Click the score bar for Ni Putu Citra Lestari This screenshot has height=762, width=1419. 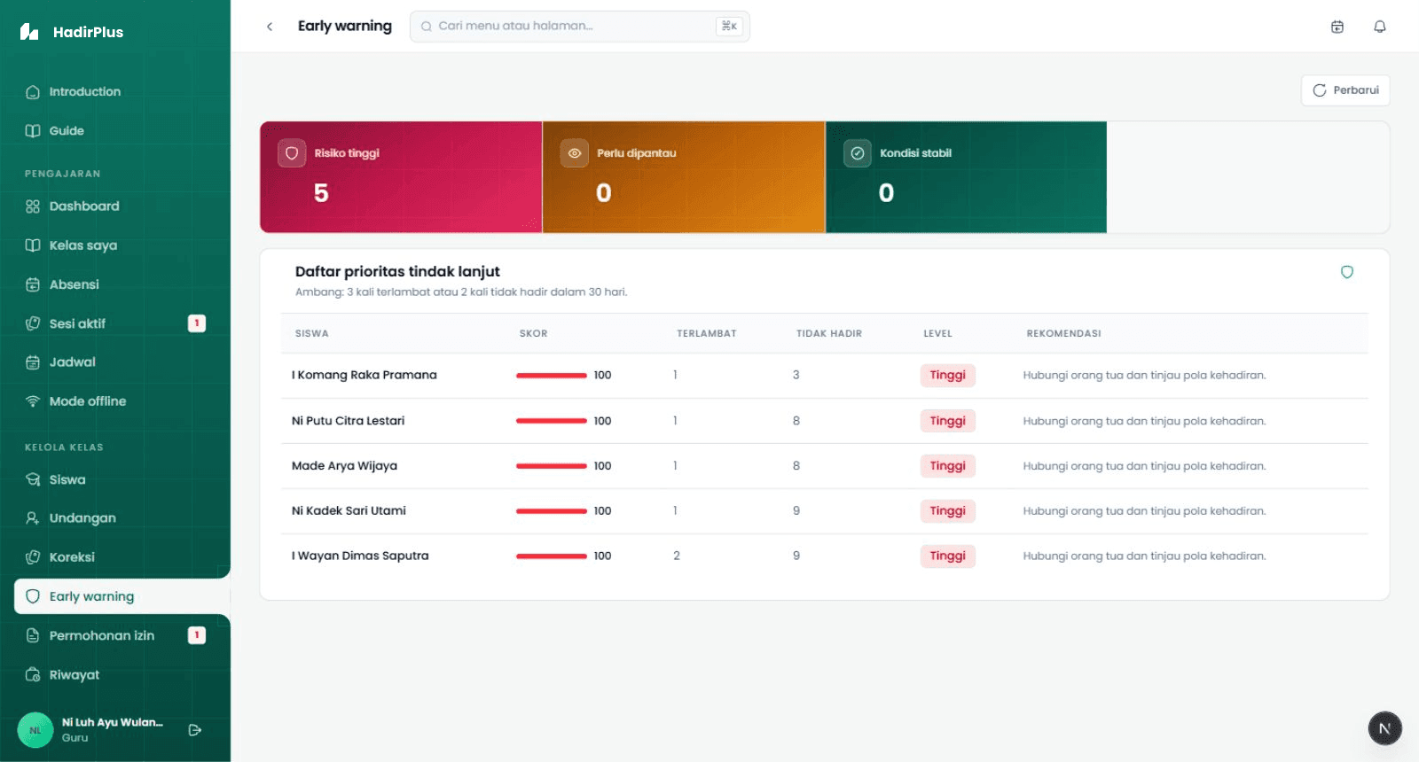[x=552, y=421]
